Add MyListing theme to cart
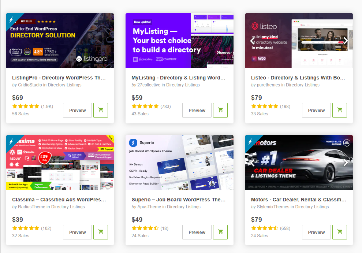Viewport: 362px width, 253px height. point(220,110)
